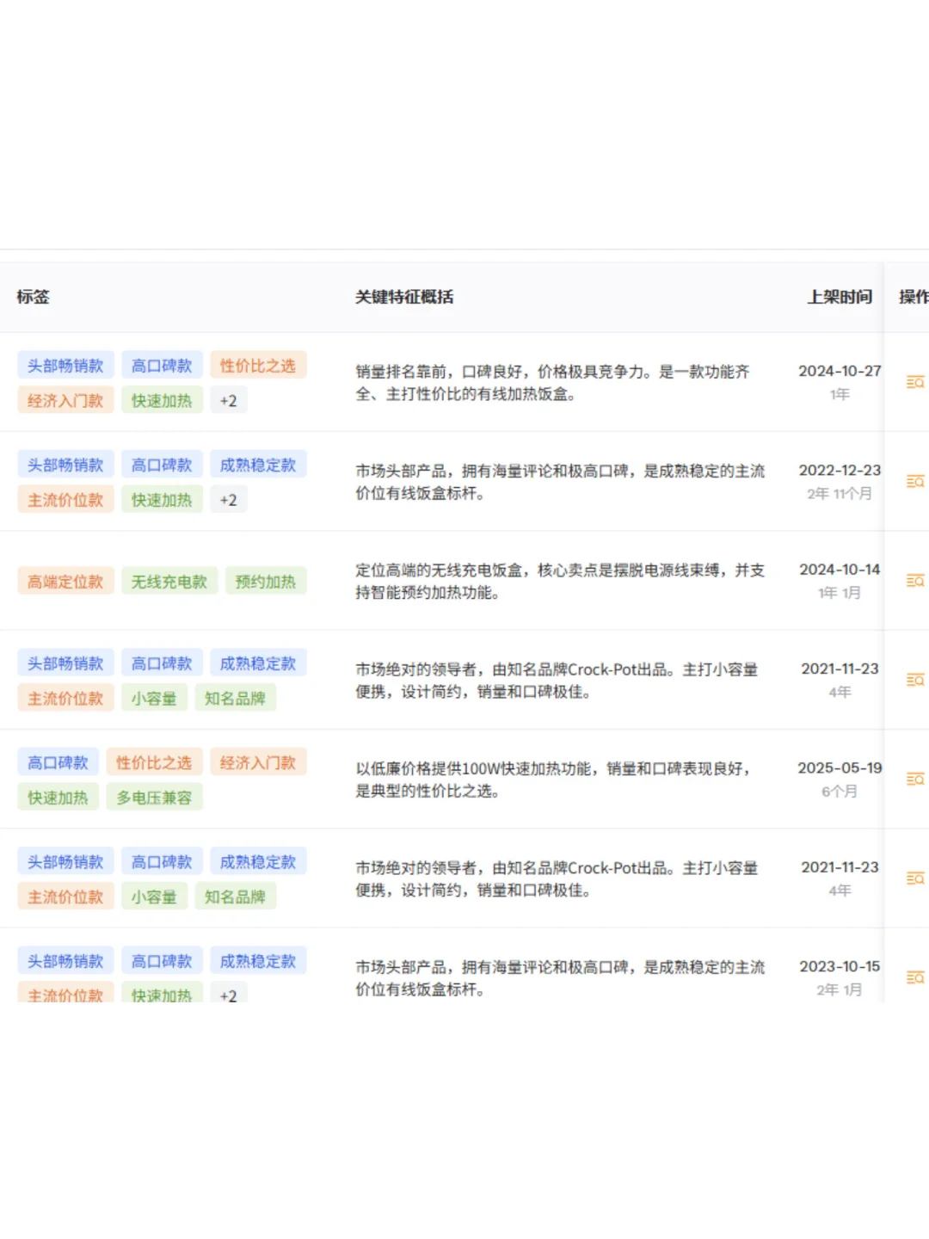
Task: Click the 成熟稳定款 tag in the second row
Action: point(259,464)
